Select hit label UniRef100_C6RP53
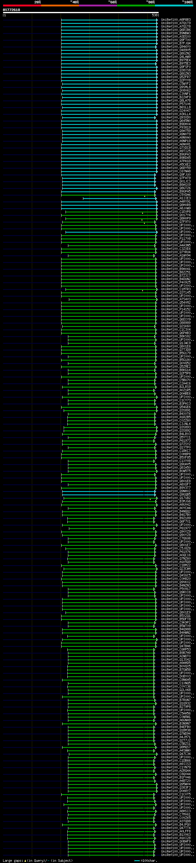The image size is (196, 863). 176,650
